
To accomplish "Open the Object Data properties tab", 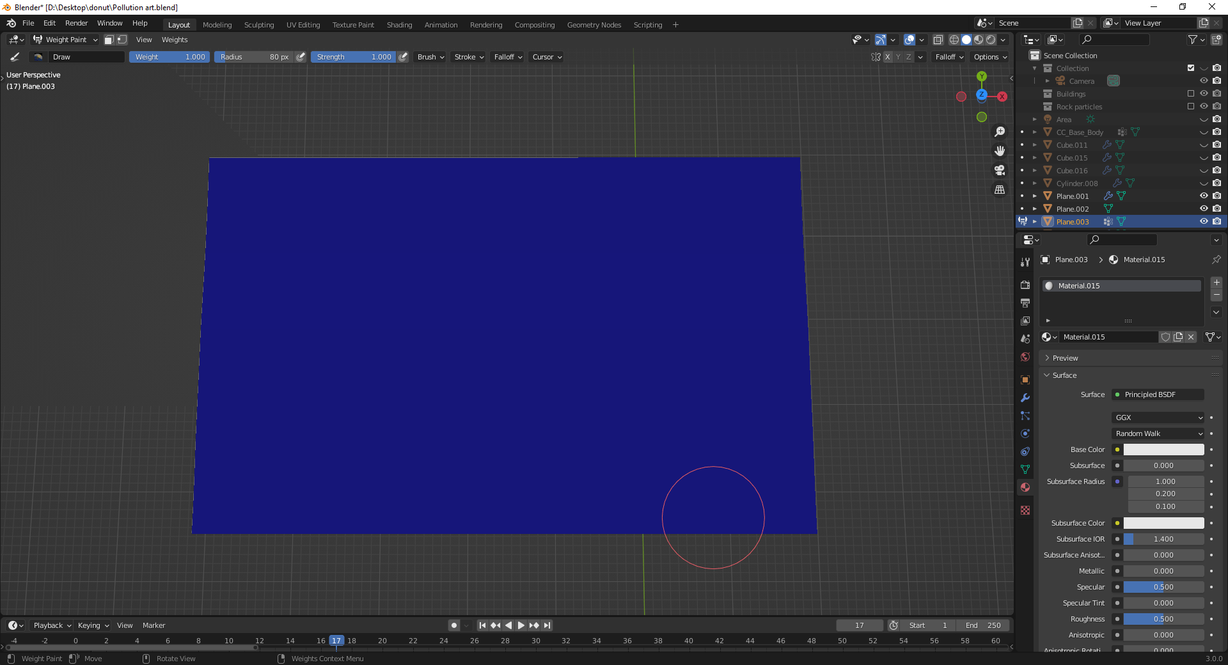I will (1025, 469).
